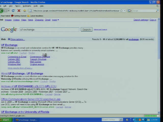The width and height of the screenshot is (163, 122).
Task: Open the Getting Started bookmark
Action: (19, 16)
